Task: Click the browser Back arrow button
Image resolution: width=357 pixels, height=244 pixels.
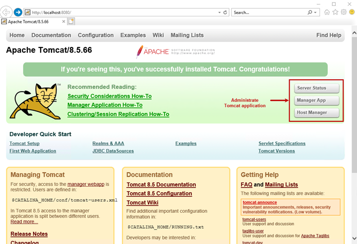Action: click(x=6, y=12)
